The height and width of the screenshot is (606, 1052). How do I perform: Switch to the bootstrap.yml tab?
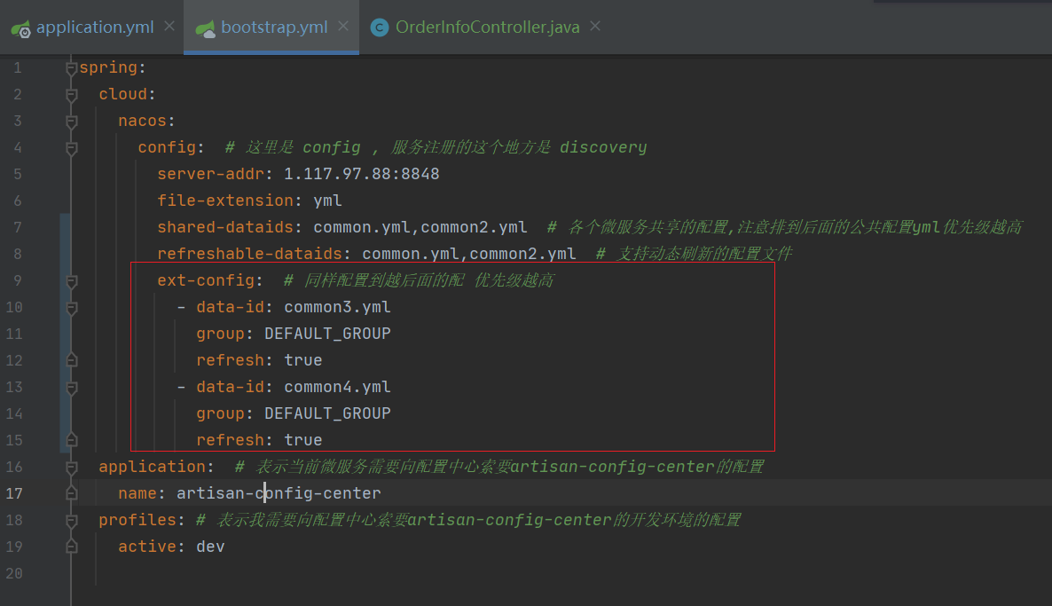[x=274, y=27]
